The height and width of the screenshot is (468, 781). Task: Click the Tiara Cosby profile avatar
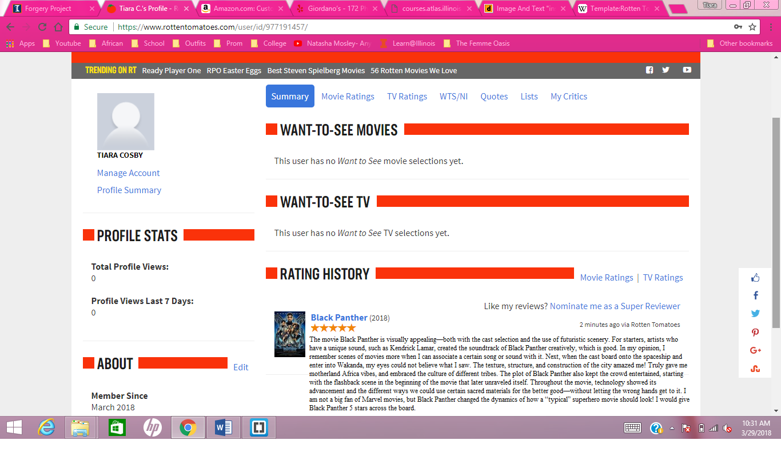point(126,122)
